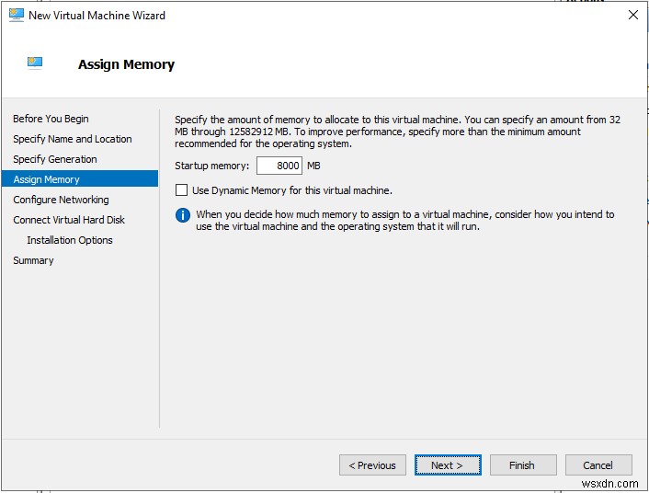Jump to Configure Networking step
Screen dimensions: 649x493
[x=61, y=200]
